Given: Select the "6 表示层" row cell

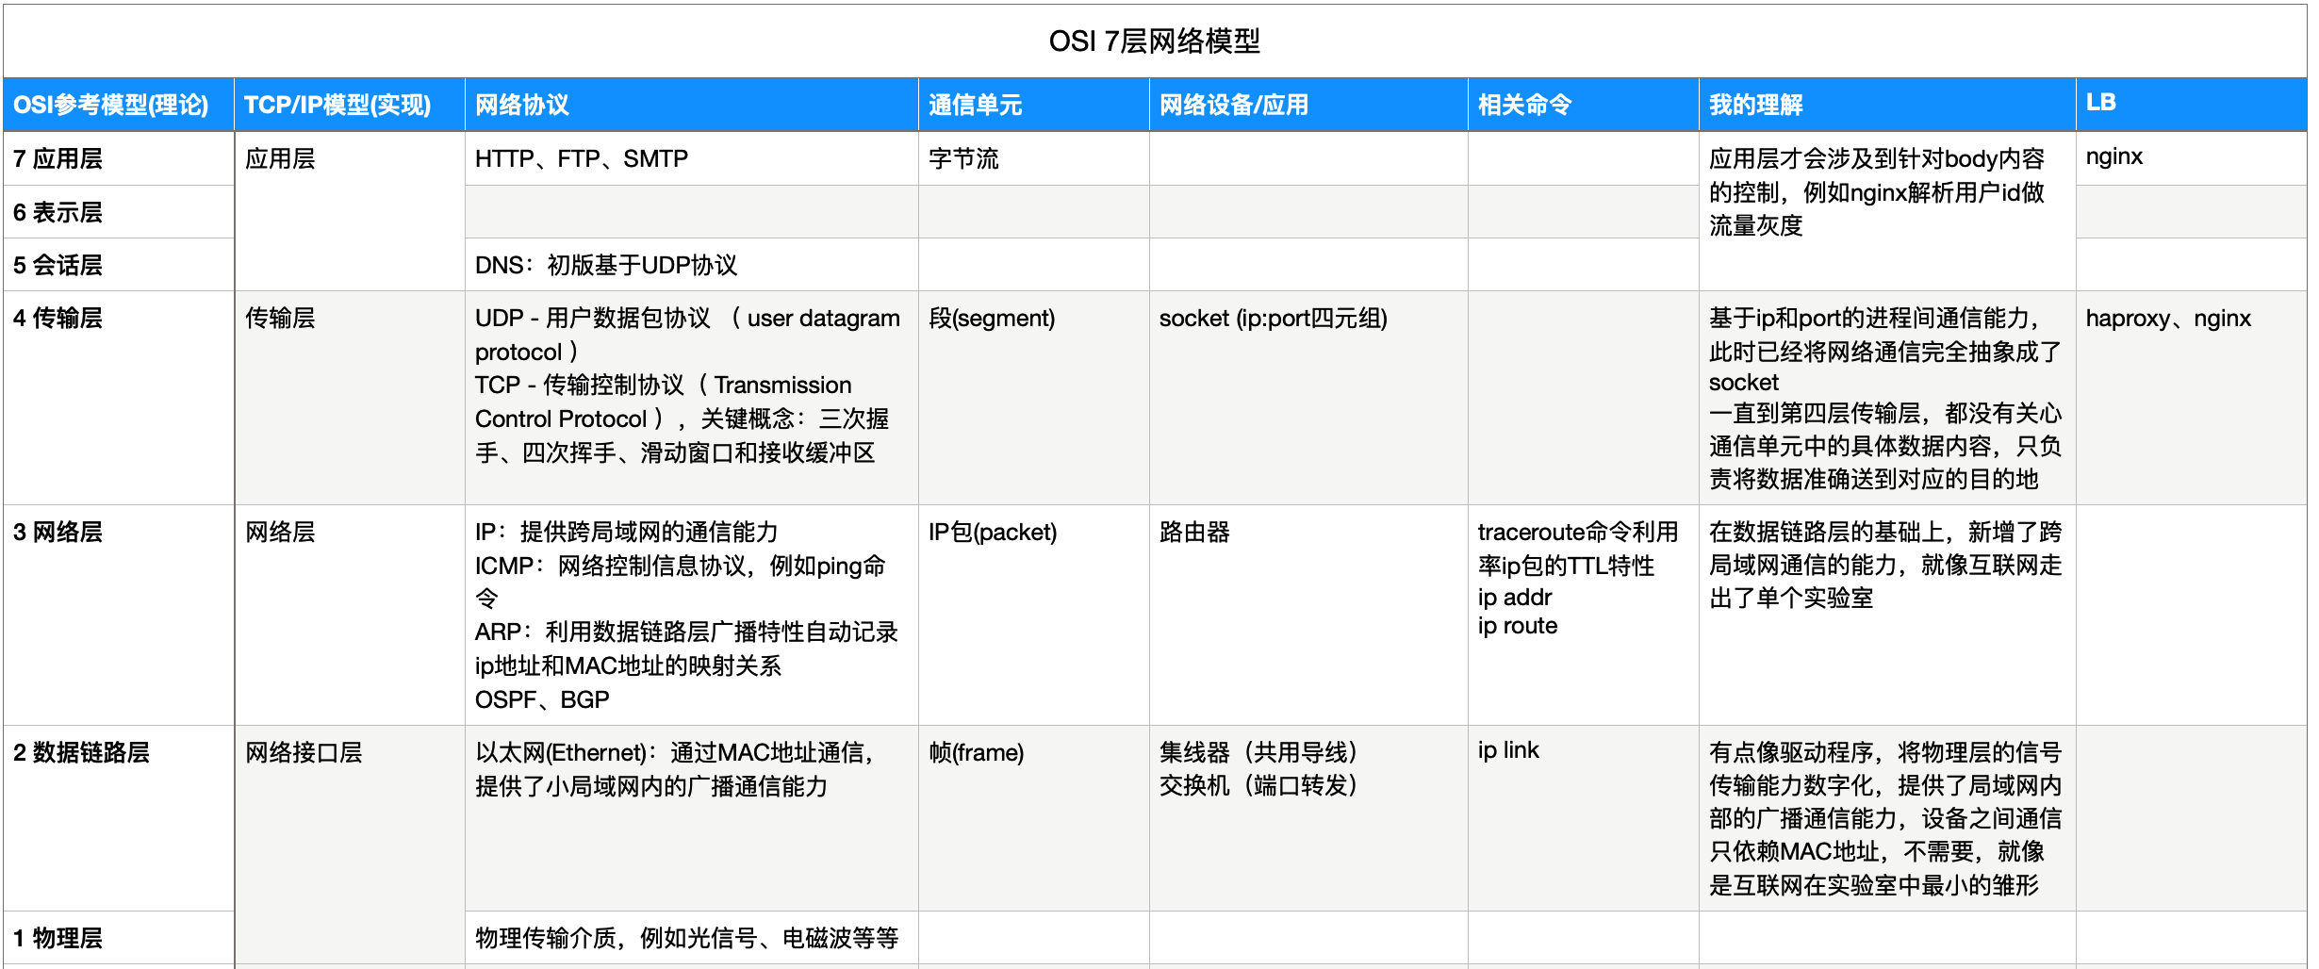Looking at the screenshot, I should click(58, 212).
